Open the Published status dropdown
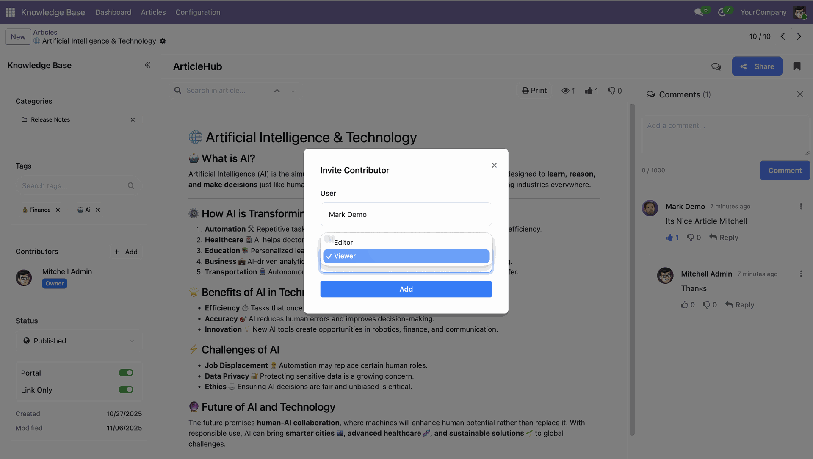This screenshot has height=459, width=813. point(79,341)
